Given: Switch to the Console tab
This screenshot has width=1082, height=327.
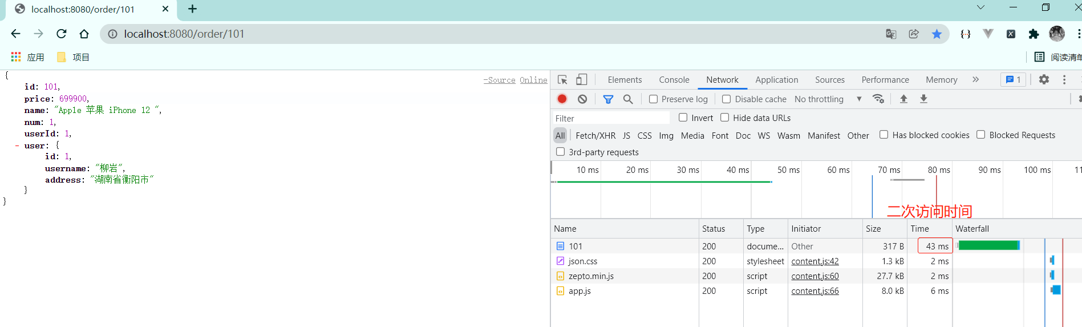Looking at the screenshot, I should coord(674,80).
